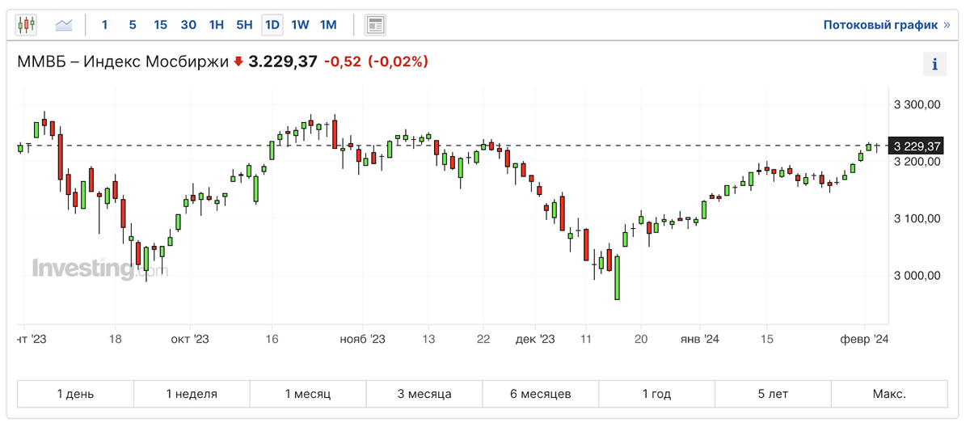970x427 pixels.
Task: Set interval to 5 minutes
Action: tap(133, 25)
